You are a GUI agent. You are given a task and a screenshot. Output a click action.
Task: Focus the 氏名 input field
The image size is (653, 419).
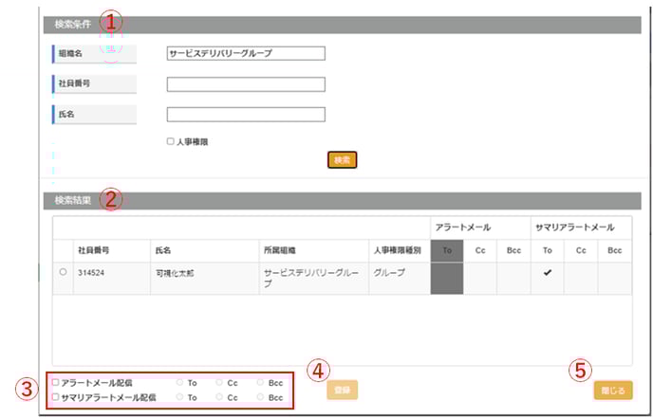click(x=246, y=115)
